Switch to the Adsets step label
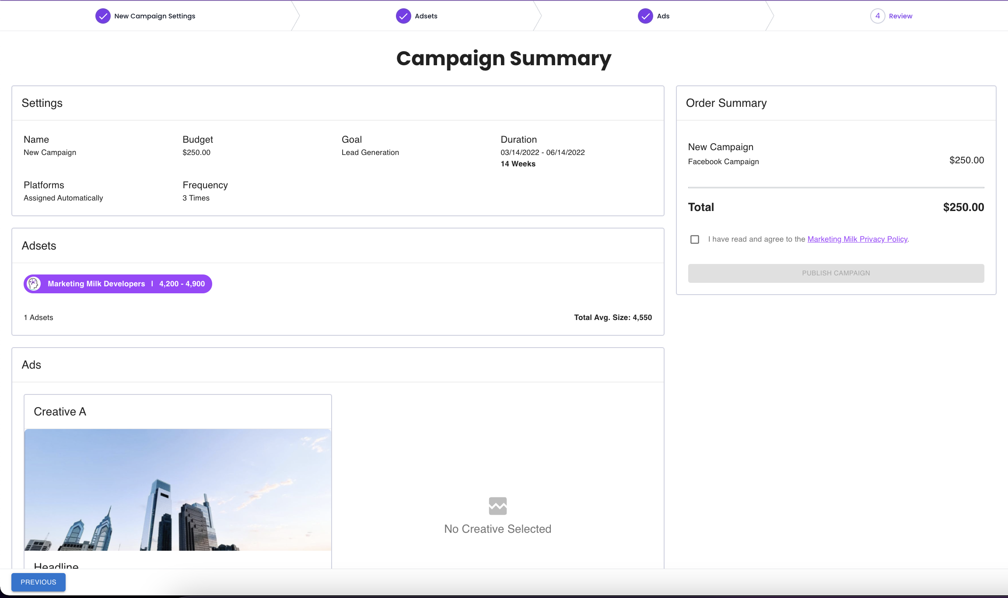Screen dimensions: 1008x598 coord(426,16)
